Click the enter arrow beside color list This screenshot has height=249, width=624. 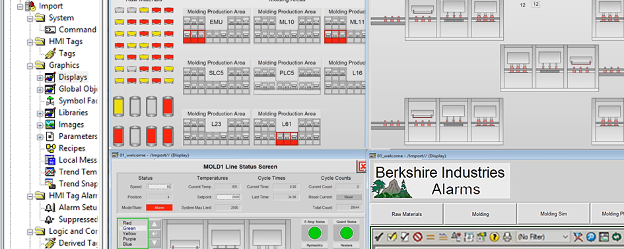point(155,233)
